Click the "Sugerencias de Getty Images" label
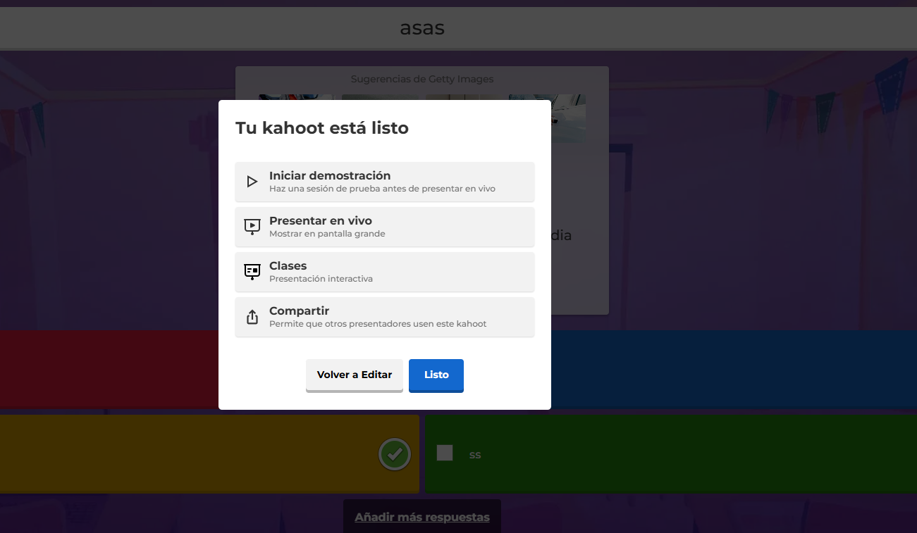Image resolution: width=917 pixels, height=533 pixels. tap(422, 79)
